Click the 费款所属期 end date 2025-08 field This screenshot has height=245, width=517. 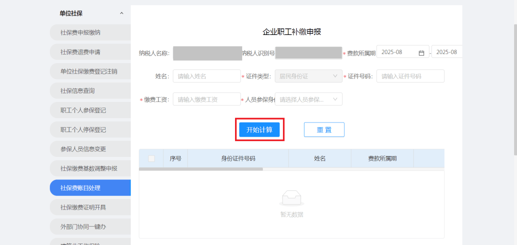pyautogui.click(x=447, y=52)
